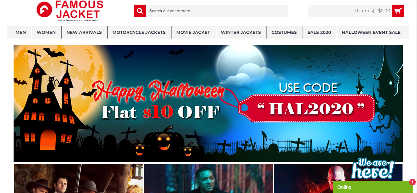Select MOVIE JACKET menu item
Screen dimensions: 417x193
point(193,32)
